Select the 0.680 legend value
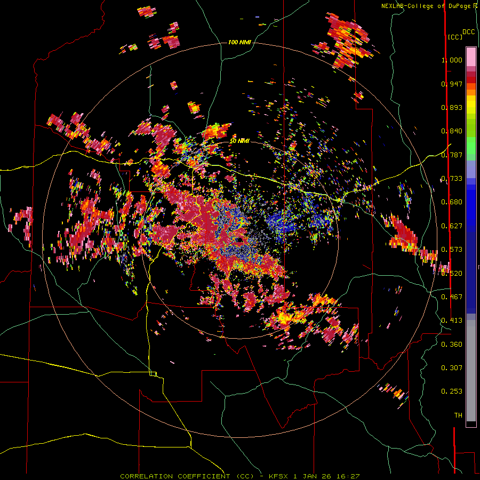 (452, 202)
